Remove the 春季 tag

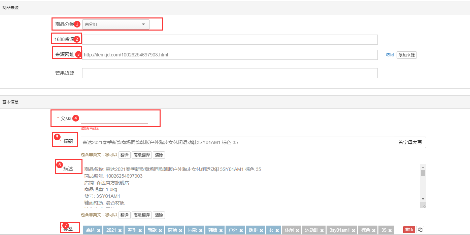click(140, 231)
